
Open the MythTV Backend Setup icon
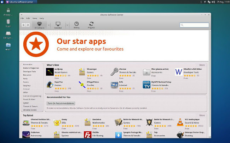(x=146, y=85)
